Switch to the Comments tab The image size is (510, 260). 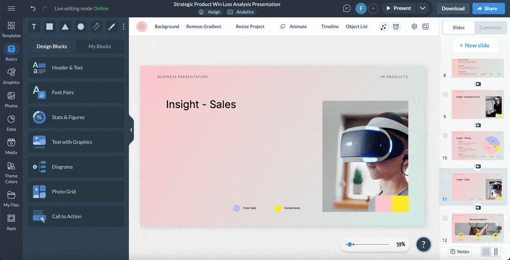pos(491,27)
